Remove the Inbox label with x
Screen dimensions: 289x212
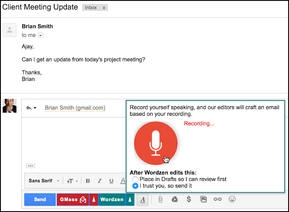pyautogui.click(x=104, y=8)
